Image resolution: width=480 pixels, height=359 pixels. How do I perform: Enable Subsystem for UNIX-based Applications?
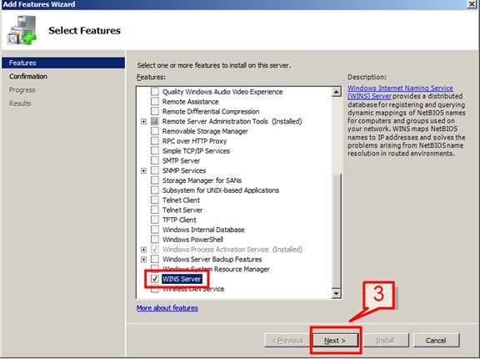(x=155, y=190)
